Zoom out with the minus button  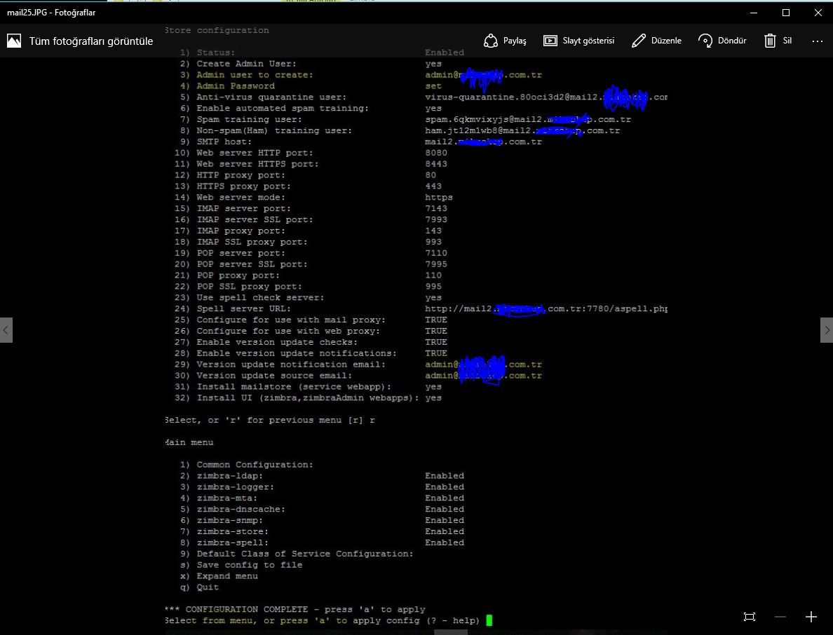pos(780,617)
